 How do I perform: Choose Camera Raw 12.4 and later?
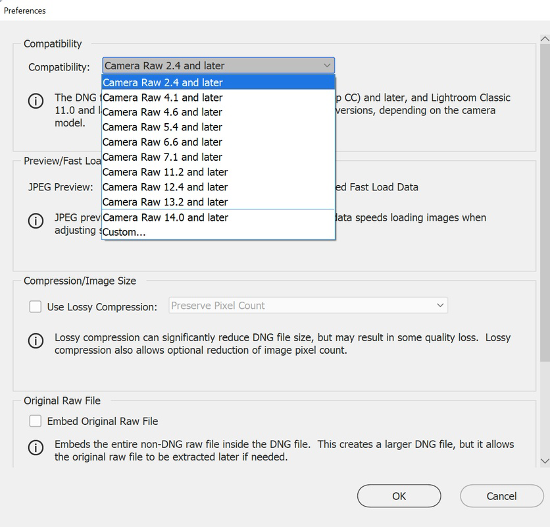point(218,187)
